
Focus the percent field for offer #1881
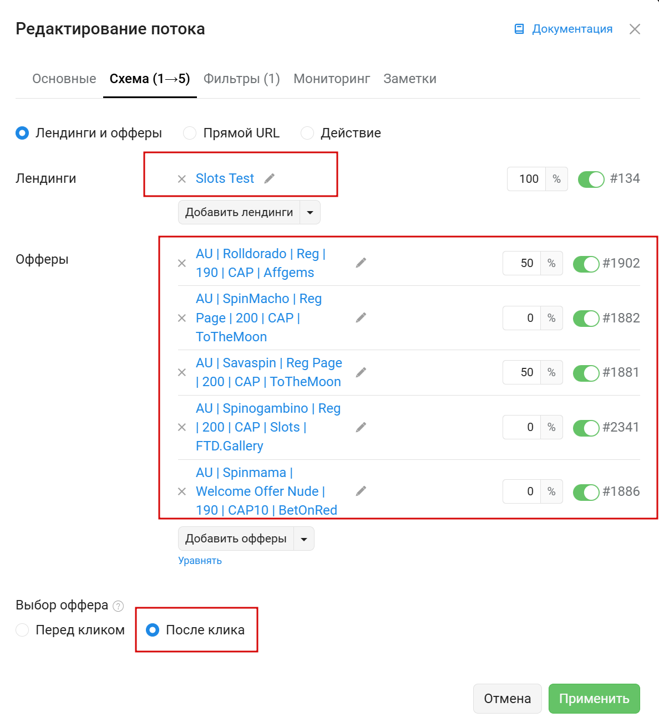click(x=522, y=372)
